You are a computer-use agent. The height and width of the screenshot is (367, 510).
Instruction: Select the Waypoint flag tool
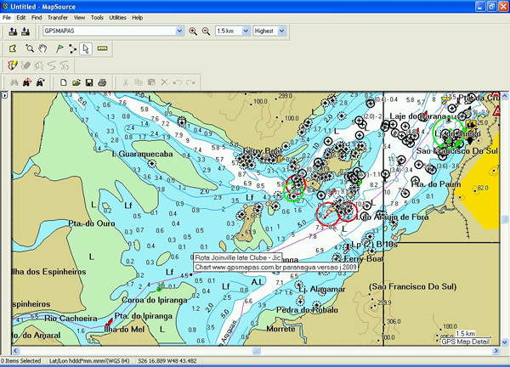pyautogui.click(x=58, y=48)
